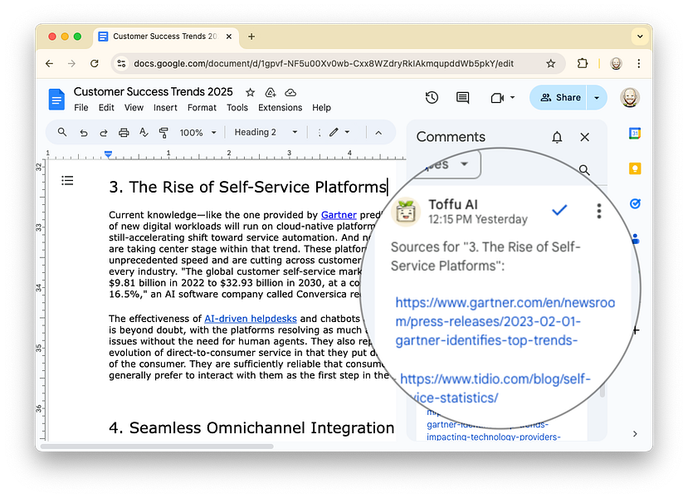Open the Google account avatar in Docs

630,97
